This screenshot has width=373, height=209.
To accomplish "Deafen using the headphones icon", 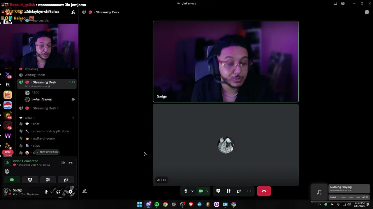I will click(58, 192).
